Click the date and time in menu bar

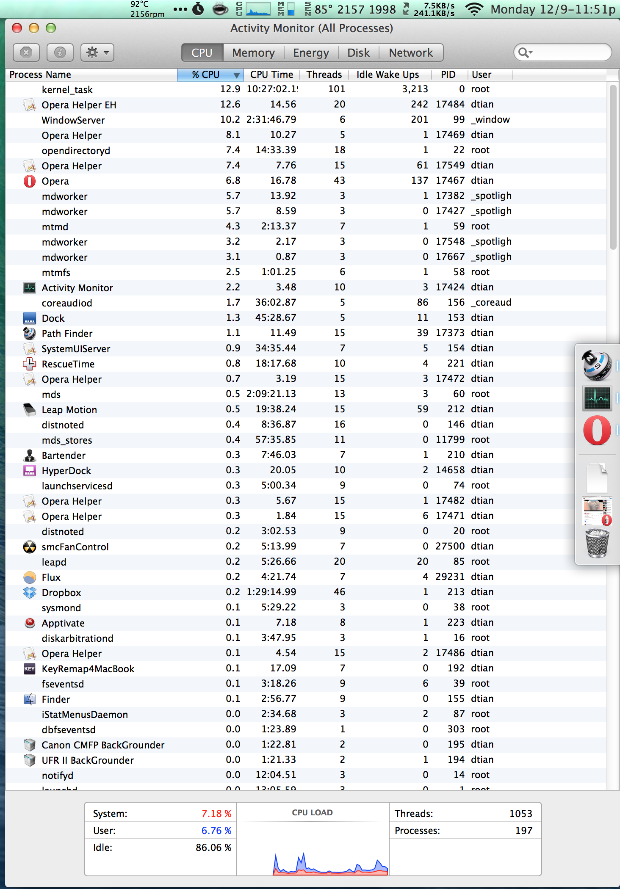coord(553,9)
